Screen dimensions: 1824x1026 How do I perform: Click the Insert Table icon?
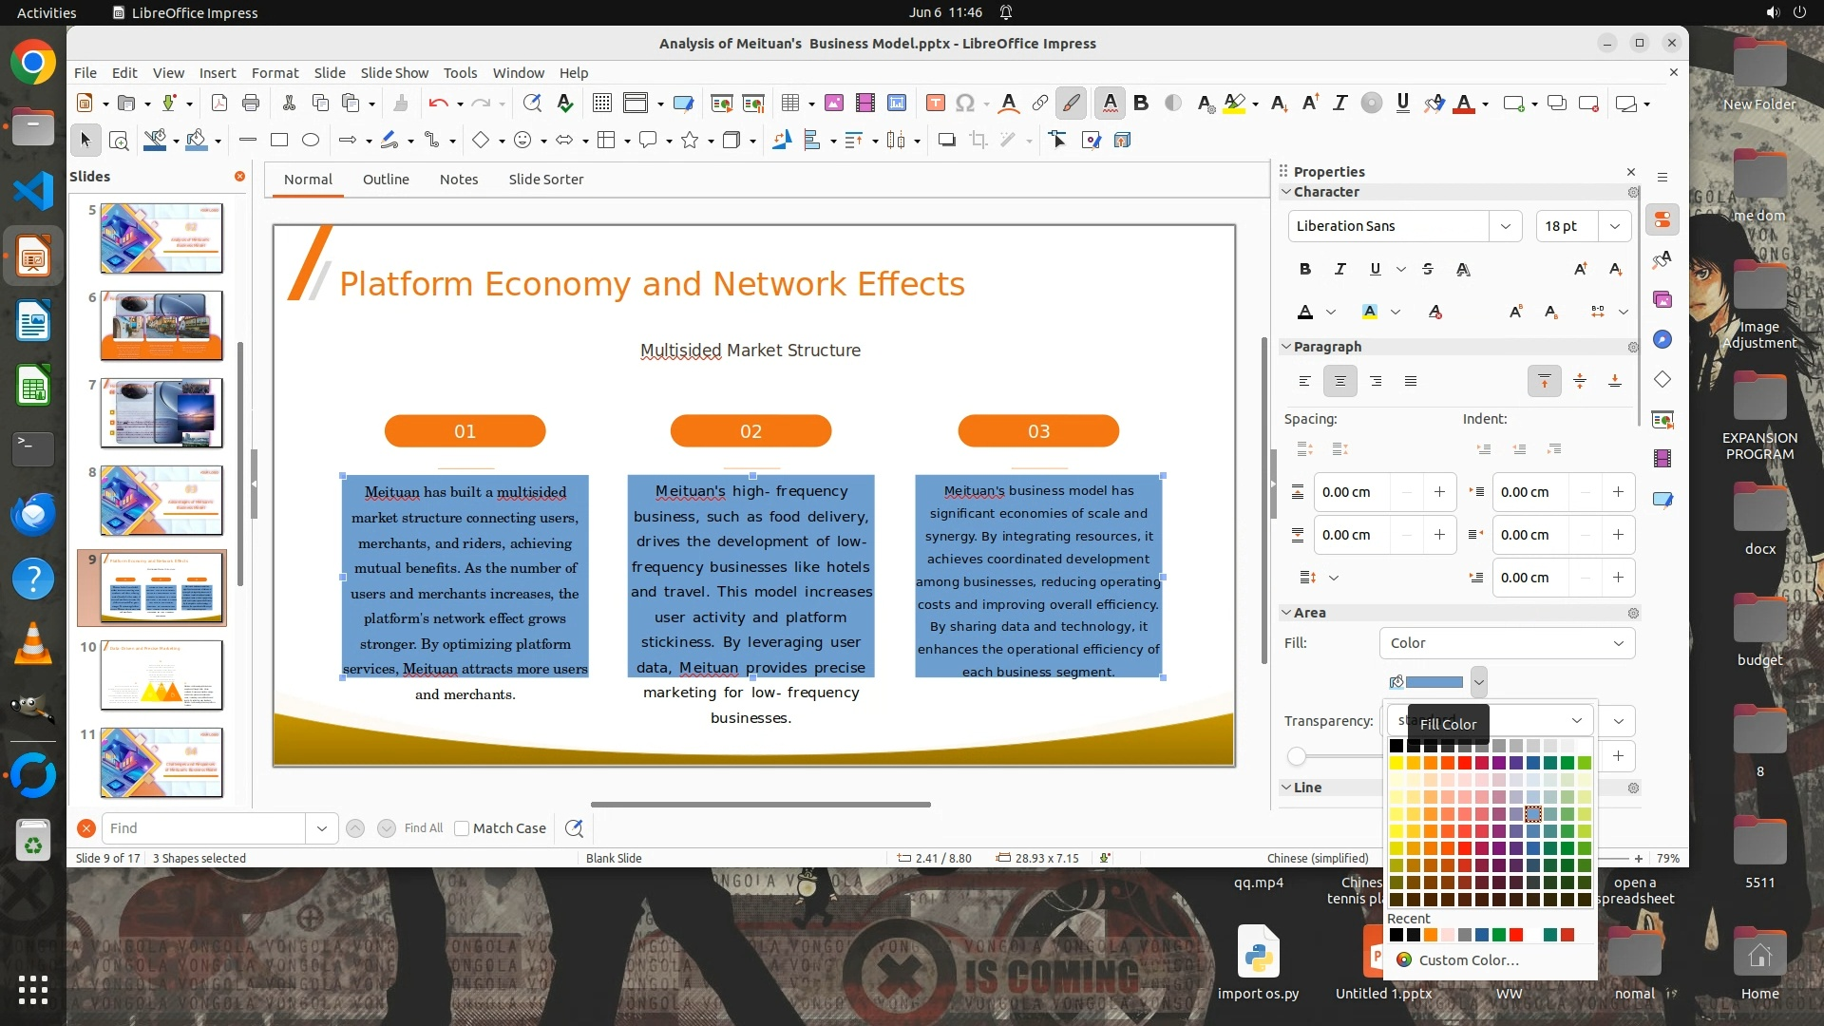pyautogui.click(x=789, y=104)
